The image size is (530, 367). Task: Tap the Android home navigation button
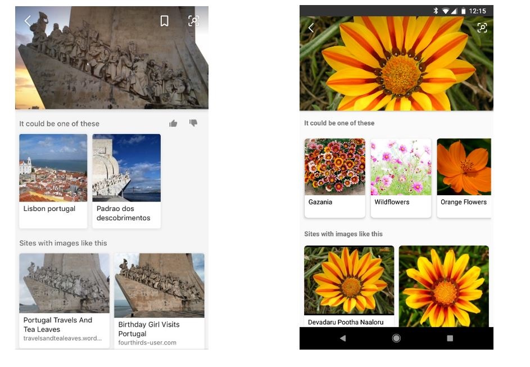click(396, 338)
